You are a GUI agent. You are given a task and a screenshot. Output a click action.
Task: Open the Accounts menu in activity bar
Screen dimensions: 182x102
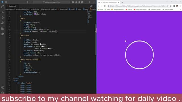click(3, 87)
